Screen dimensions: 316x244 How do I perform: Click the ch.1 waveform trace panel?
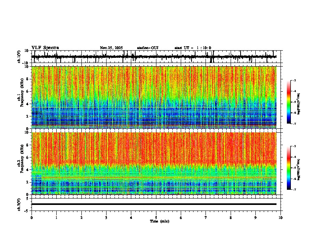pos(157,57)
